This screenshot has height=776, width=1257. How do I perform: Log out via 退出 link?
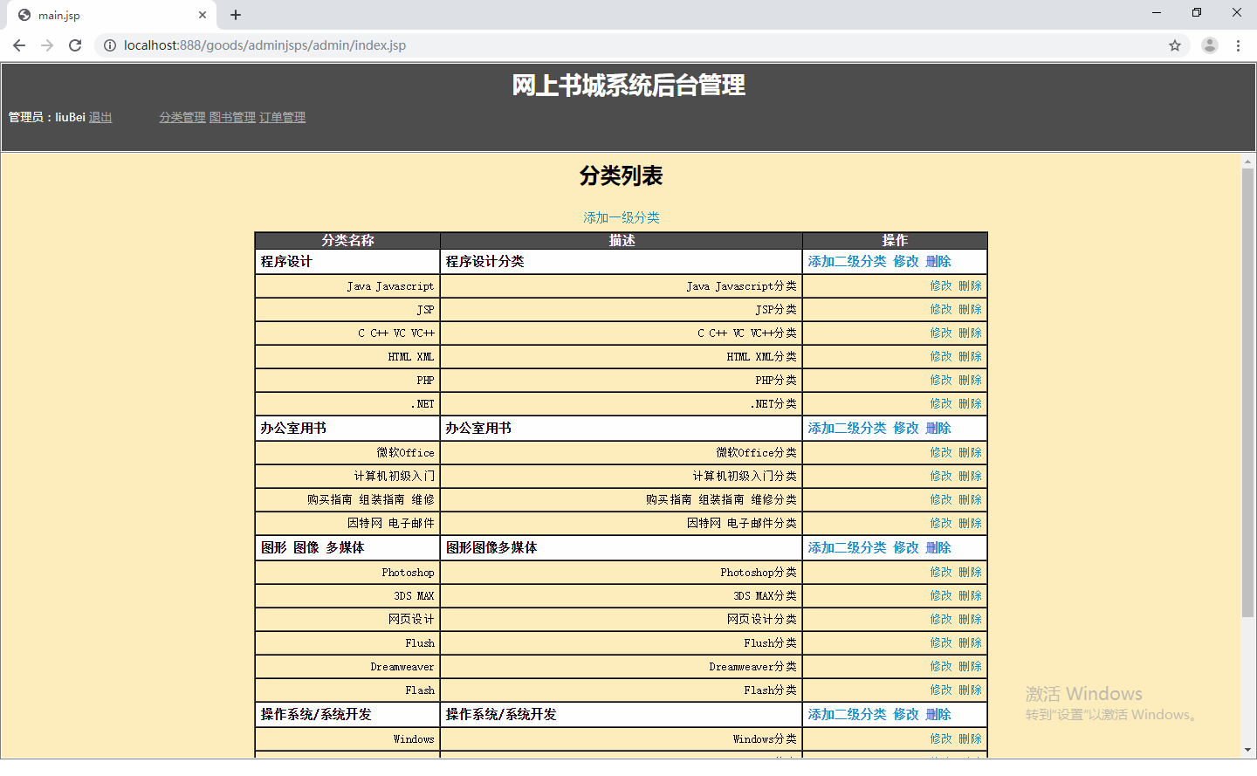100,117
